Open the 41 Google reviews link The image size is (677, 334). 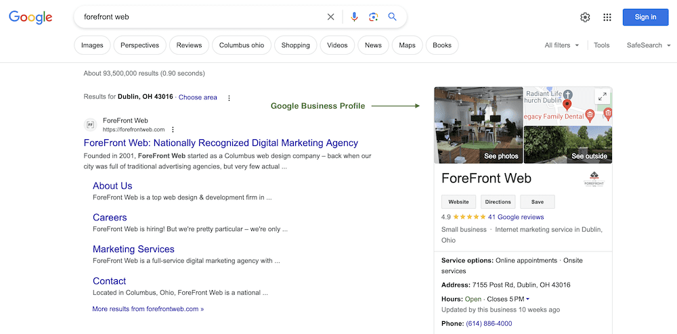pos(516,217)
